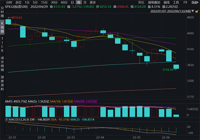
Task: Switch to the 周 weekly period
Action: click(x=78, y=2)
